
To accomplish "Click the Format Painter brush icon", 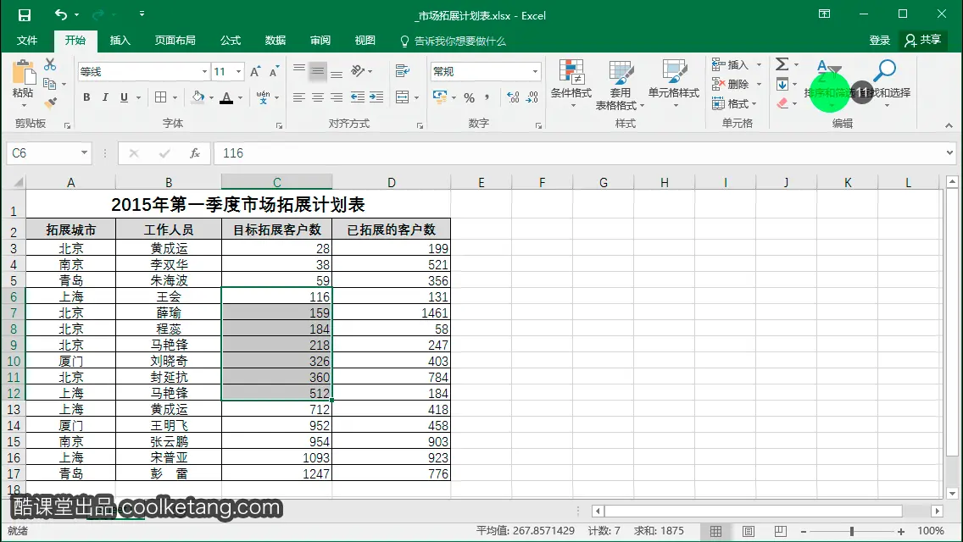I will (x=50, y=102).
